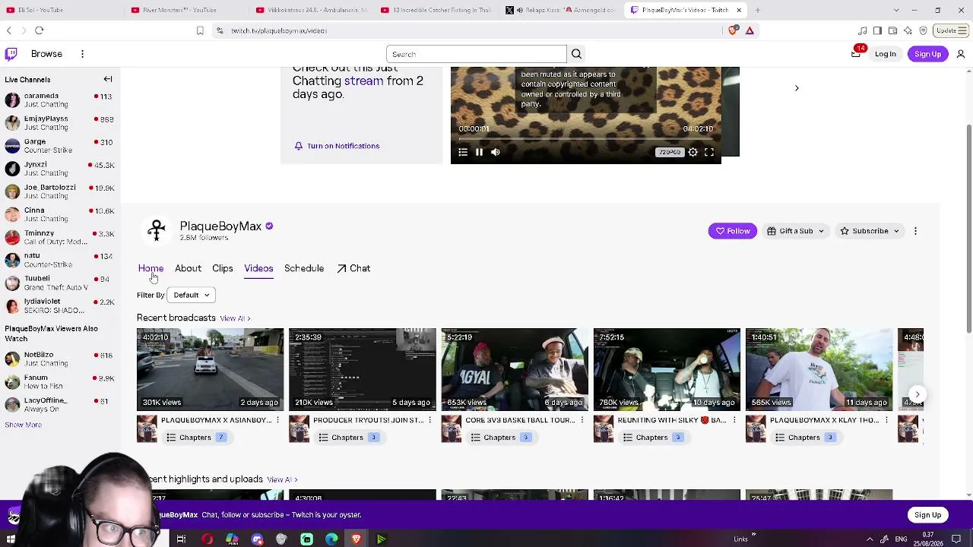This screenshot has width=973, height=547.
Task: Open the Filter By Default dropdown
Action: click(x=191, y=295)
